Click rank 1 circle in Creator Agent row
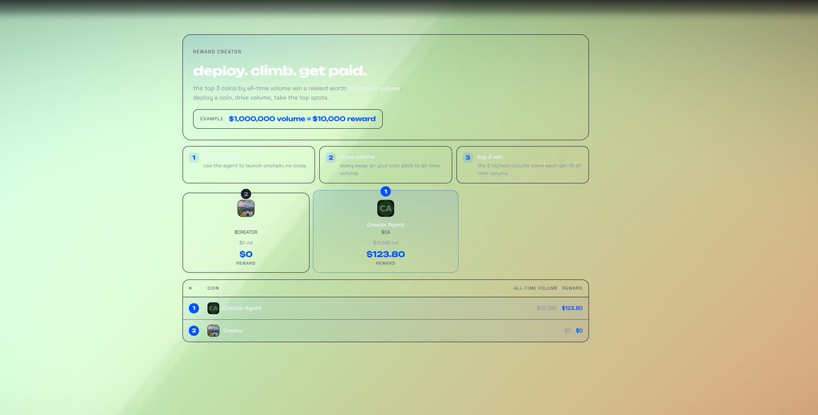Viewport: 818px width, 415px height. click(x=194, y=308)
